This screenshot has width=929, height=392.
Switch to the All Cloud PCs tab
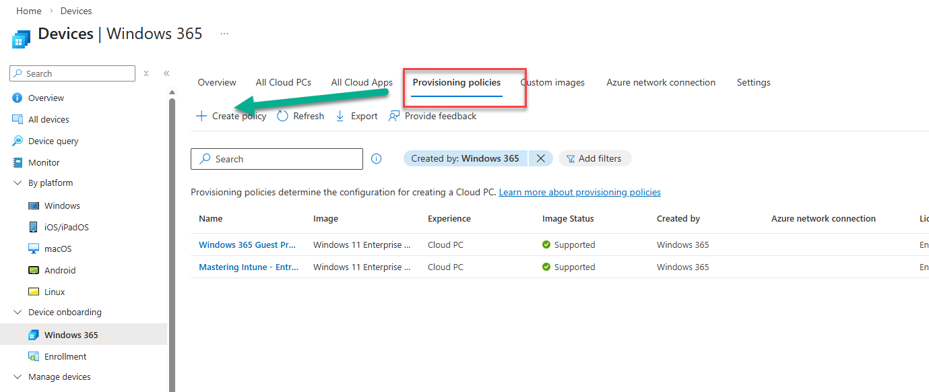283,82
